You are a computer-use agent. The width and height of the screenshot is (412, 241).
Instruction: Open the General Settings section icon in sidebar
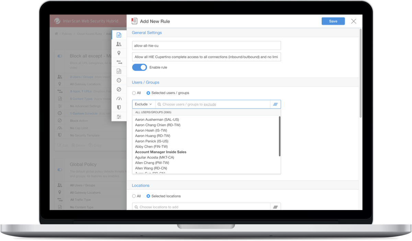[119, 35]
